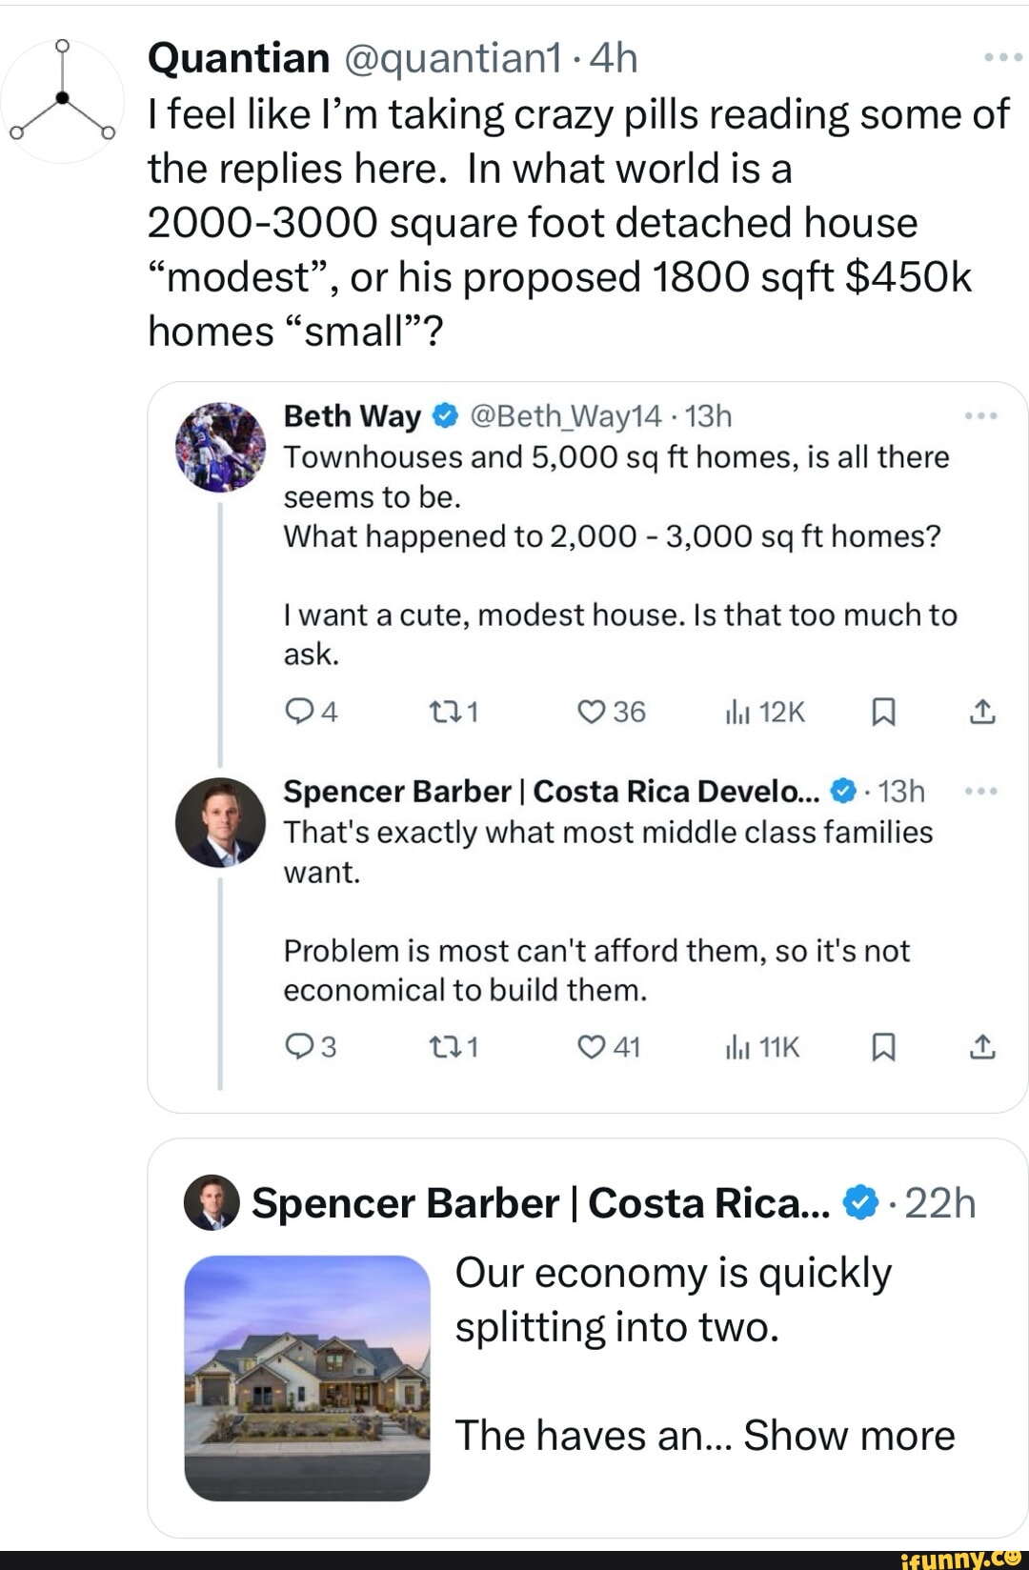
Task: Open Beth Way's profile picture
Action: pyautogui.click(x=220, y=446)
